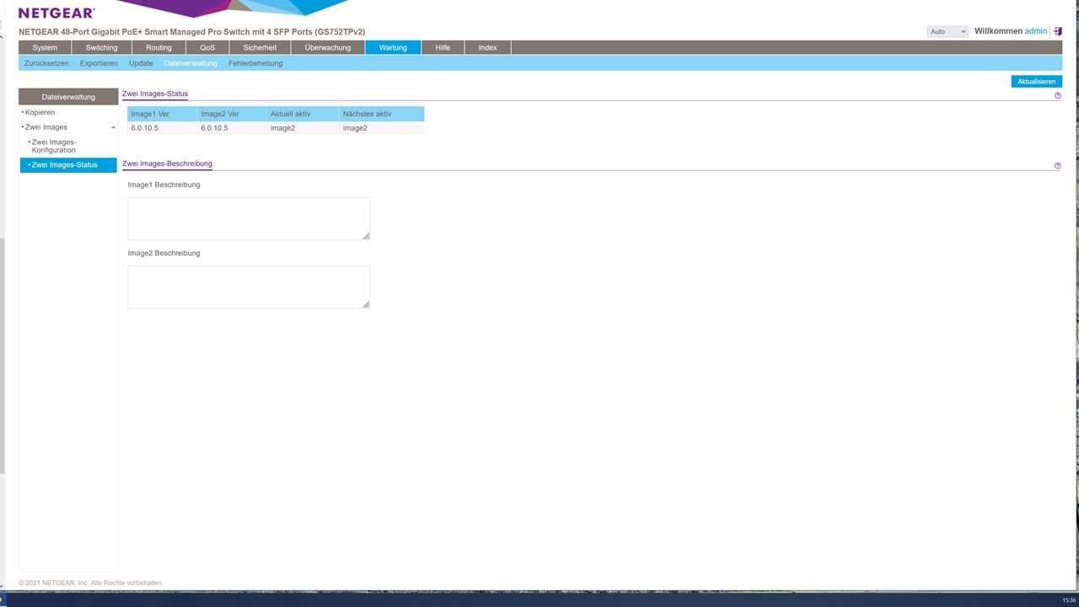This screenshot has width=1079, height=607.
Task: Go to the QoS tab
Action: (x=207, y=47)
